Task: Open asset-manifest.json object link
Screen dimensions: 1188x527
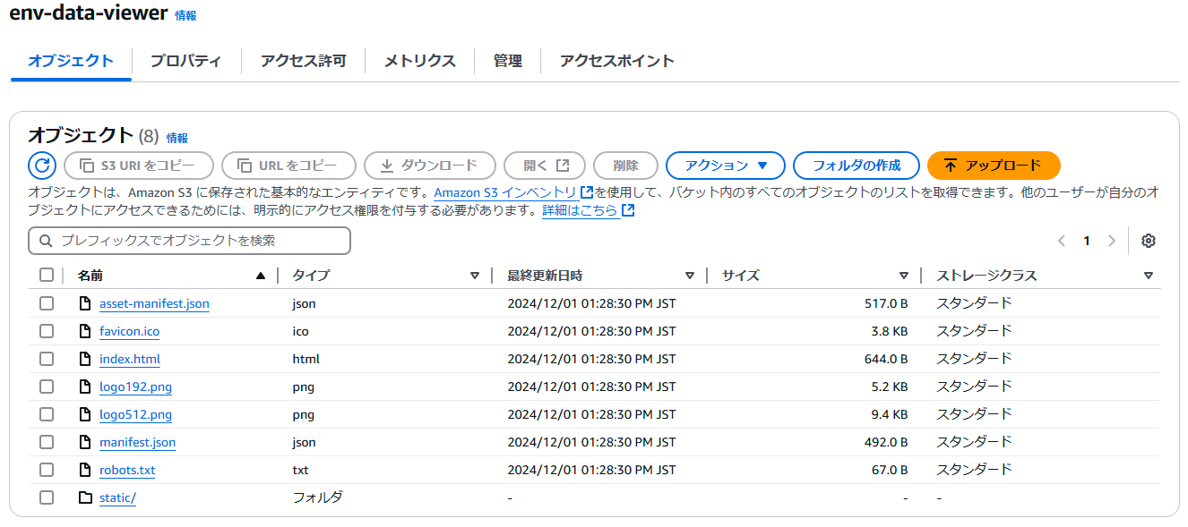Action: [x=154, y=303]
